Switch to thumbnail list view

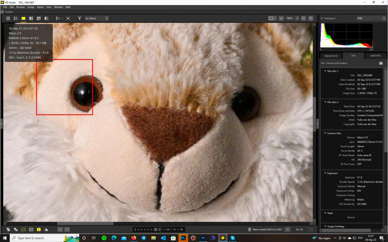pyautogui.click(x=16, y=18)
